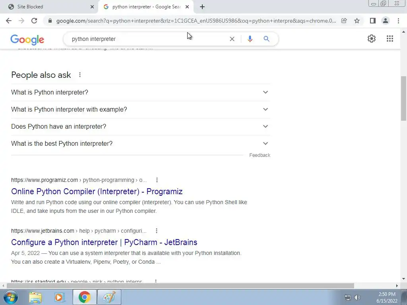Close the python interpreter Google Search tab
The width and height of the screenshot is (407, 305).
(187, 7)
